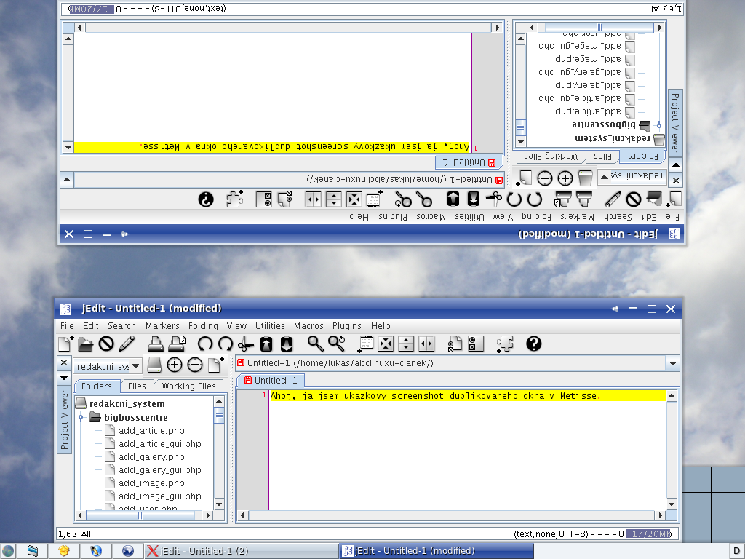Viewport: 745px width, 559px height.
Task: Click Buffer Options icon in lower jEdit toolbar
Action: [x=455, y=344]
